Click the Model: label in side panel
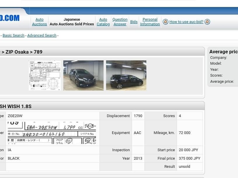 click(x=216, y=64)
